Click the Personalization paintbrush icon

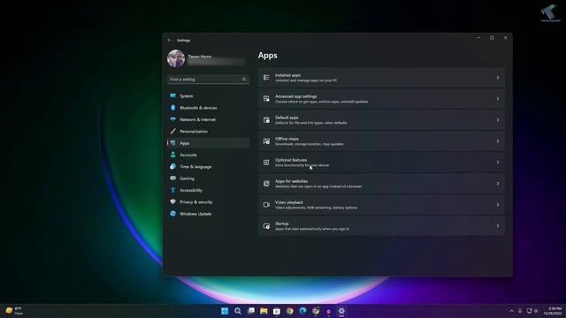click(x=173, y=132)
